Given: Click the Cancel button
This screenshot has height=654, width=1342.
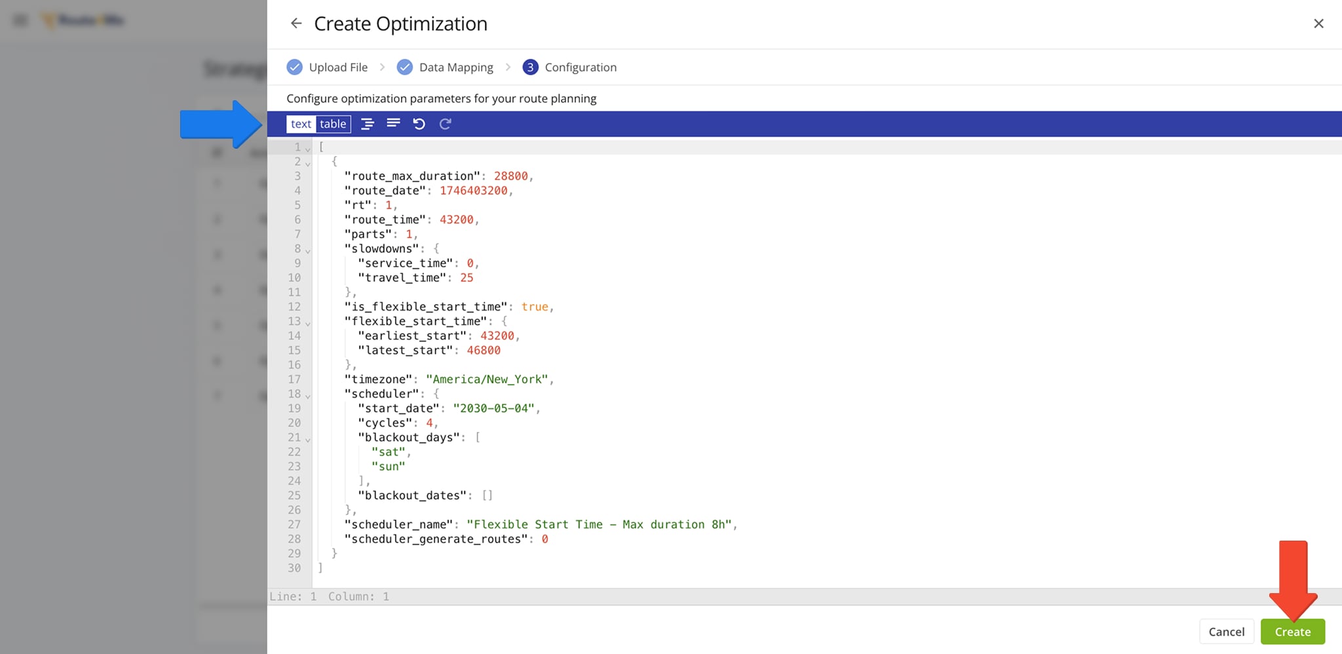Looking at the screenshot, I should click(x=1226, y=632).
